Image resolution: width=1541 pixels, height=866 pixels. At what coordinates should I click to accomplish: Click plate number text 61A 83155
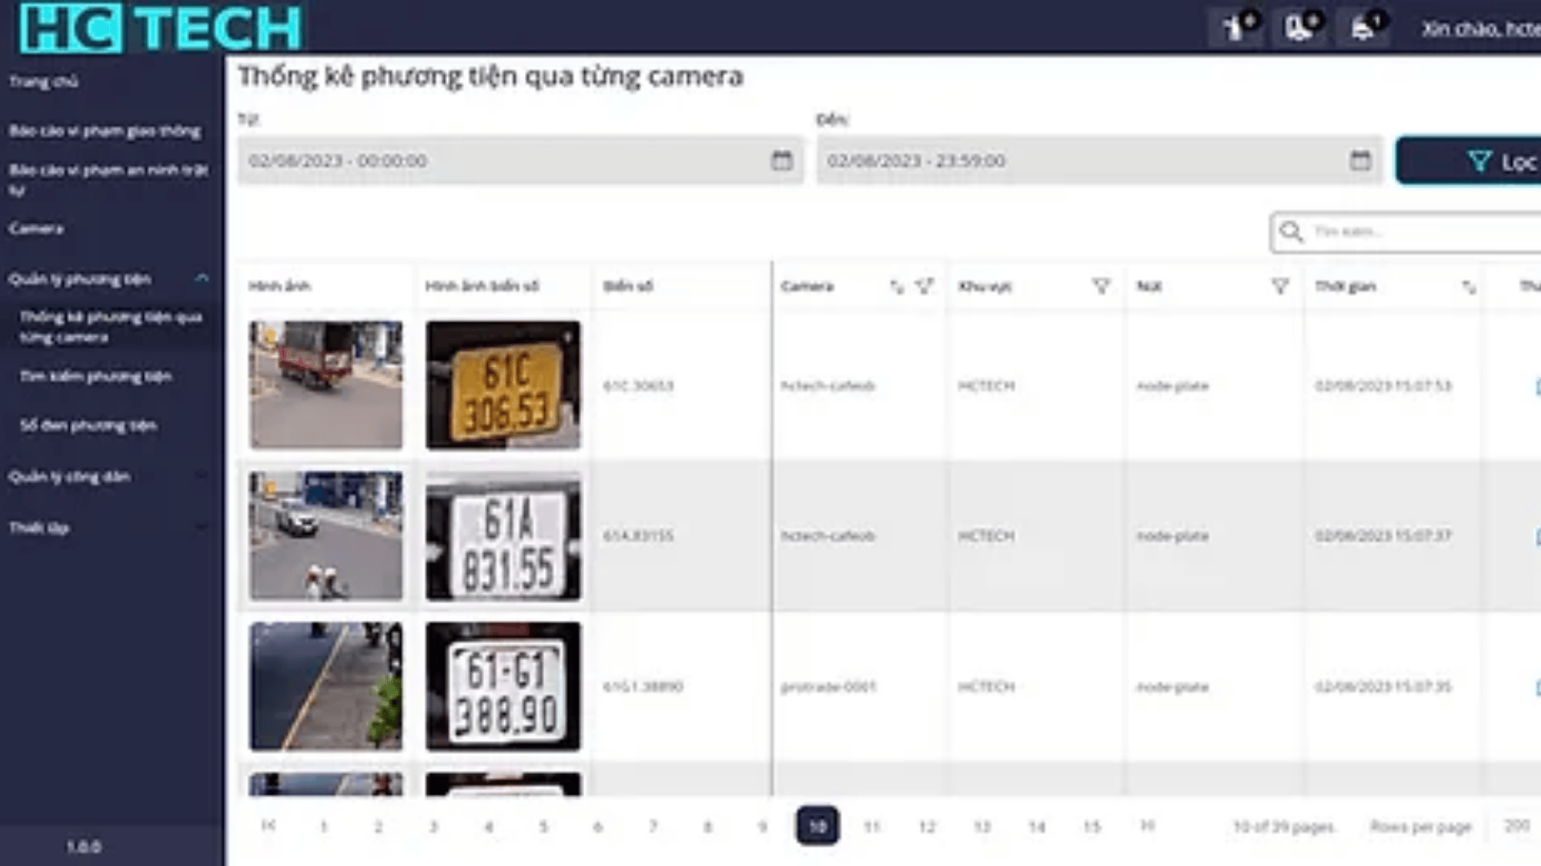[x=638, y=536]
